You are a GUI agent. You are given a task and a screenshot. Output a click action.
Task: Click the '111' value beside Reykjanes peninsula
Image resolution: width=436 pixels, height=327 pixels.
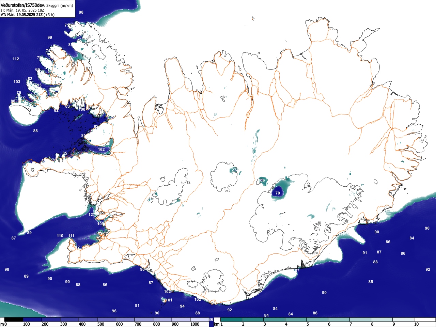[71, 236]
